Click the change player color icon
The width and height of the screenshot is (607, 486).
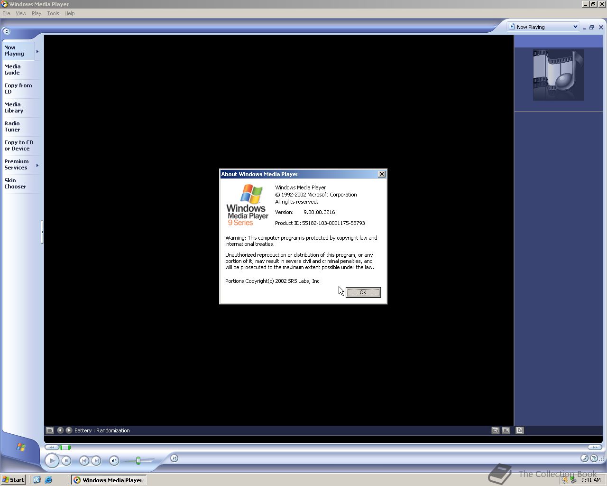(585, 458)
